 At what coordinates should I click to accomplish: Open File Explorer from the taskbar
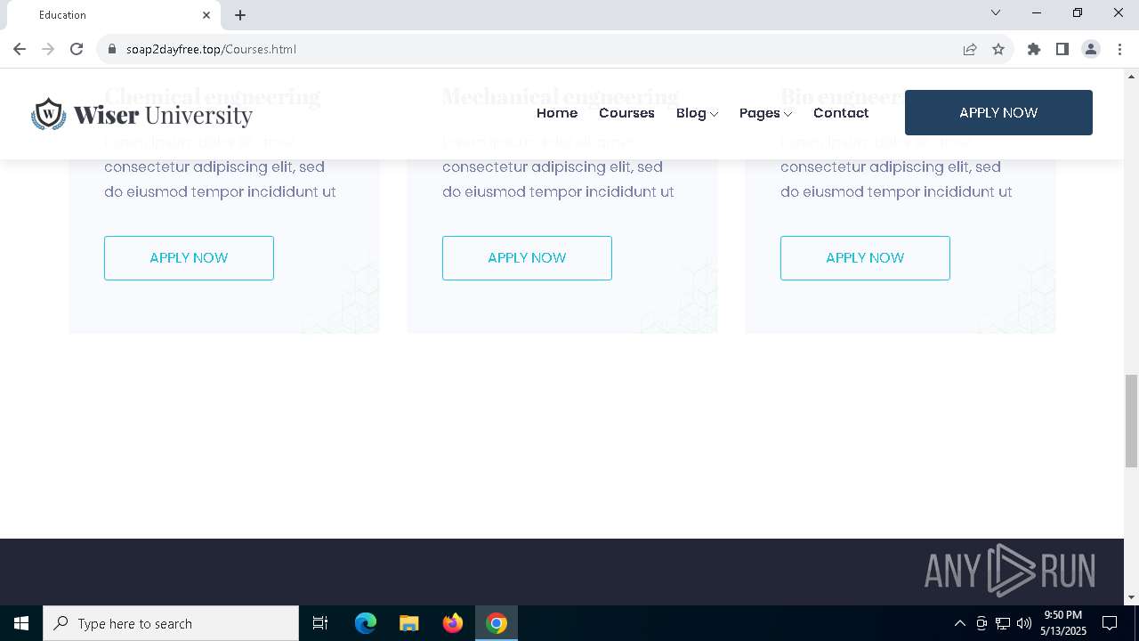pyautogui.click(x=409, y=623)
